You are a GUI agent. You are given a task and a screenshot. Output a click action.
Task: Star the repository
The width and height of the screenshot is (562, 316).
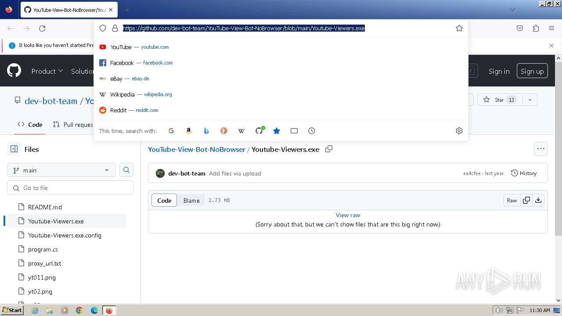tap(499, 100)
